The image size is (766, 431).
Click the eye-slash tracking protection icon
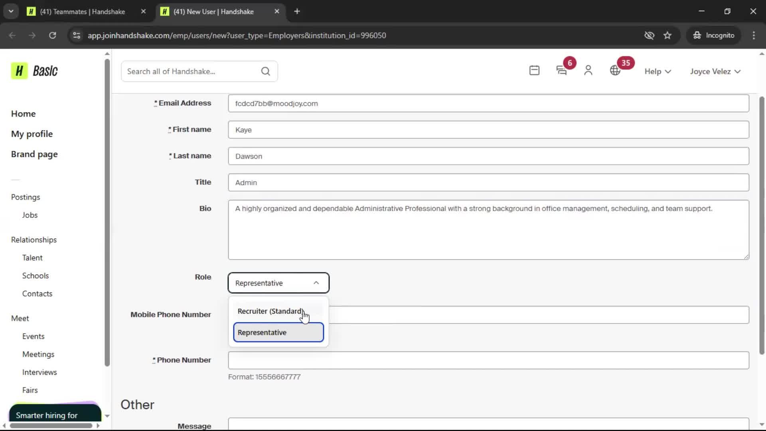point(649,36)
